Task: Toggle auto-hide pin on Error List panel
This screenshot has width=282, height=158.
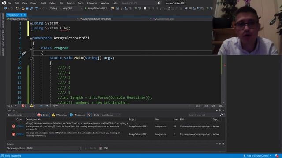Action: pos(220,111)
